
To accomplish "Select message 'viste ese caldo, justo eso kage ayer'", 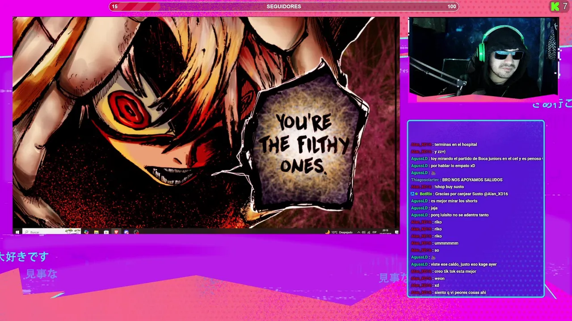I will (463, 264).
